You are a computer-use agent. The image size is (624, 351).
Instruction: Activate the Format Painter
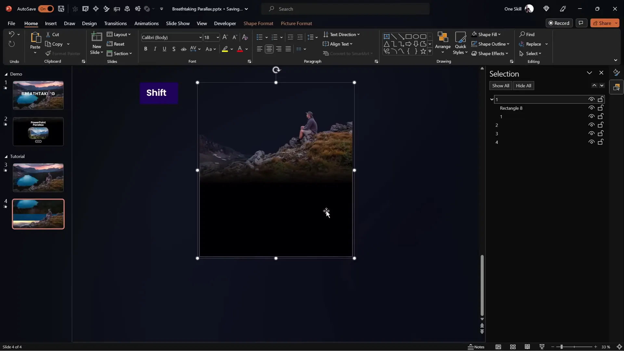click(x=63, y=54)
